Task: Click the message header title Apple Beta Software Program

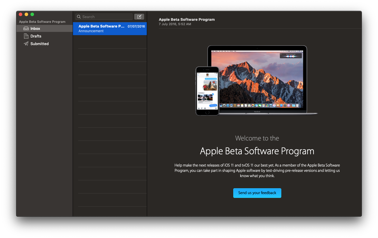Action: pos(187,20)
